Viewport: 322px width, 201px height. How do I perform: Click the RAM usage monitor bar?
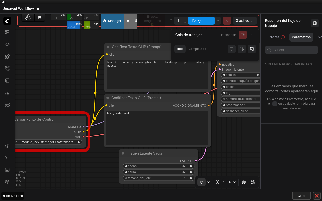[x=74, y=17]
